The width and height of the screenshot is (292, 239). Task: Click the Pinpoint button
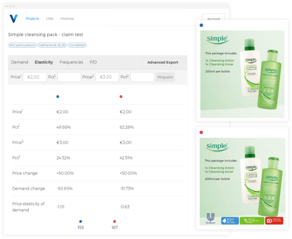165,77
